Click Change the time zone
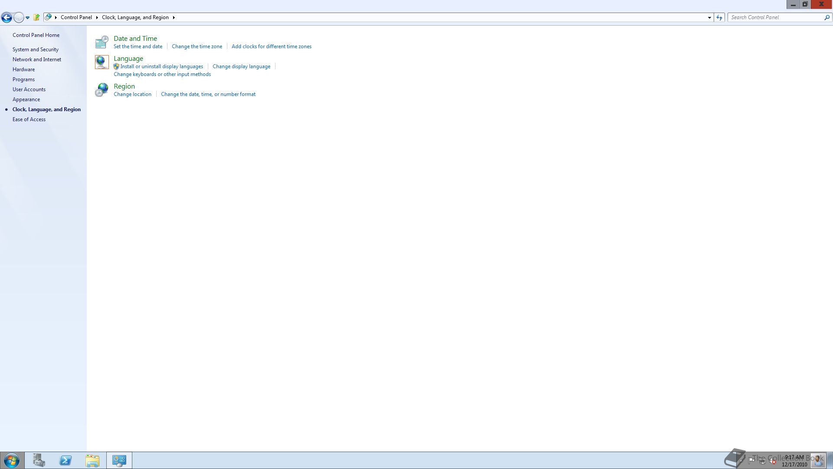The width and height of the screenshot is (833, 469). click(x=197, y=46)
